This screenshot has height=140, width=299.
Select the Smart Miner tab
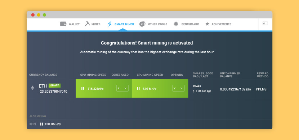[121, 24]
